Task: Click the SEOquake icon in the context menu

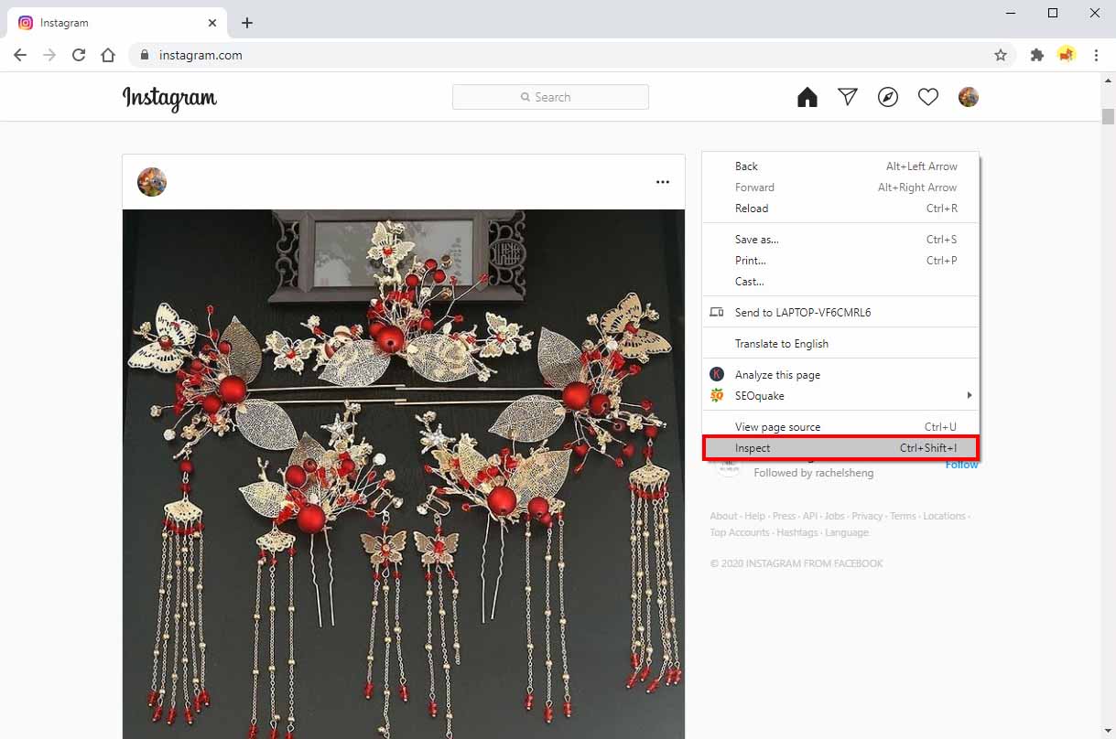Action: click(x=717, y=395)
